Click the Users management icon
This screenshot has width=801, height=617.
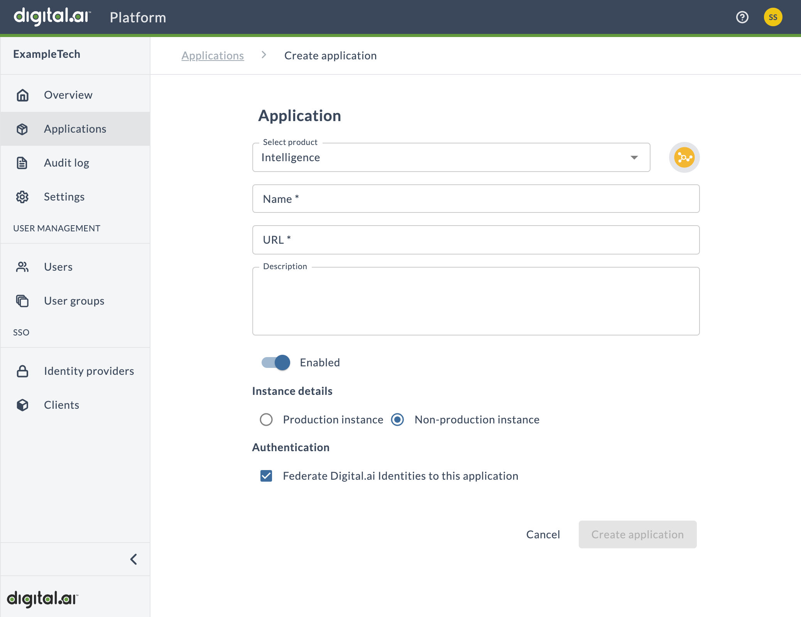coord(23,266)
